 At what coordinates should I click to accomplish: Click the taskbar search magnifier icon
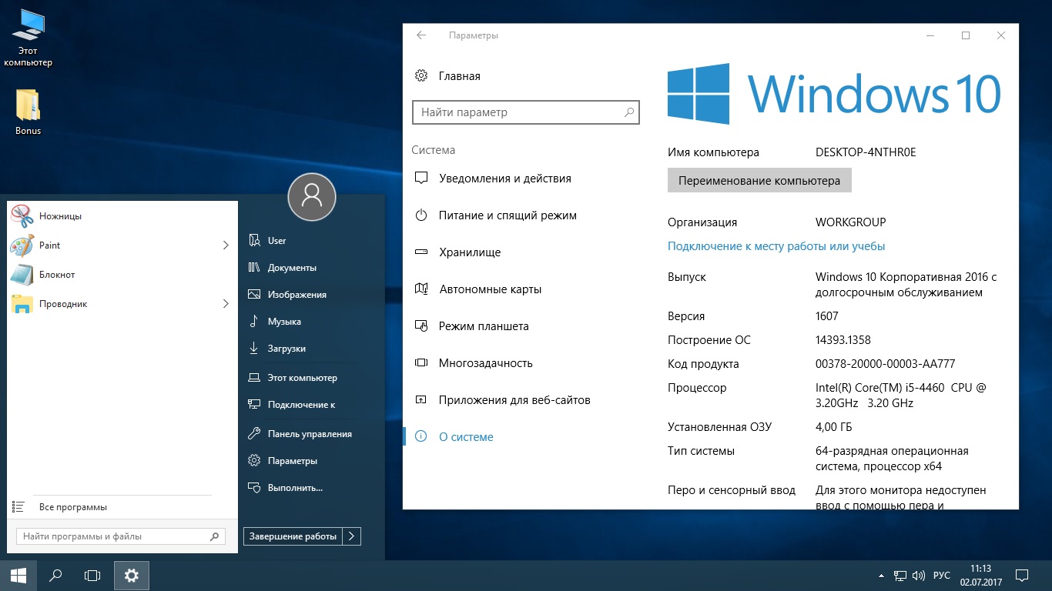click(x=55, y=575)
